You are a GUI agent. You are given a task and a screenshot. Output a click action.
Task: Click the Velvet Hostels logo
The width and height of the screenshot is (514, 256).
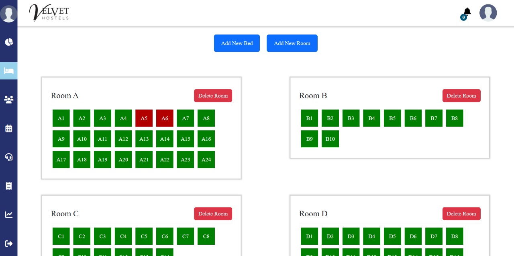point(49,12)
